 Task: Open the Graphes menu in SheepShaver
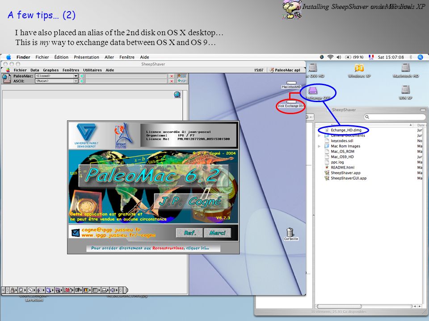pyautogui.click(x=51, y=70)
